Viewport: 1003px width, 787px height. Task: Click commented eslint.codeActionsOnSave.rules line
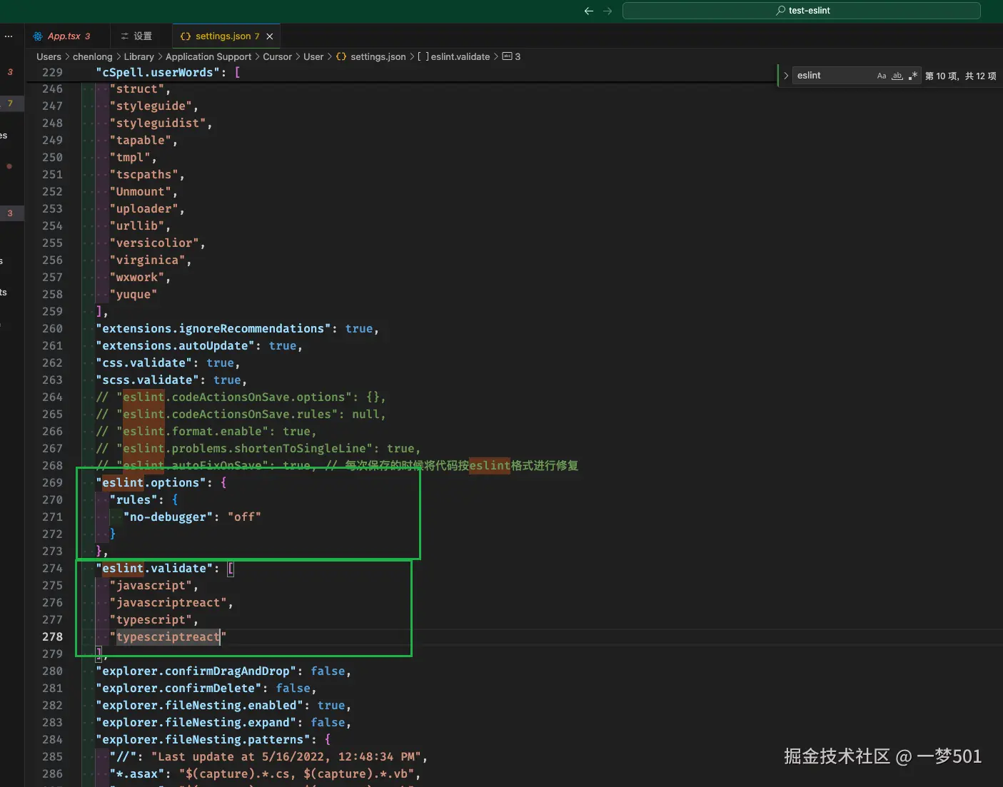241,415
